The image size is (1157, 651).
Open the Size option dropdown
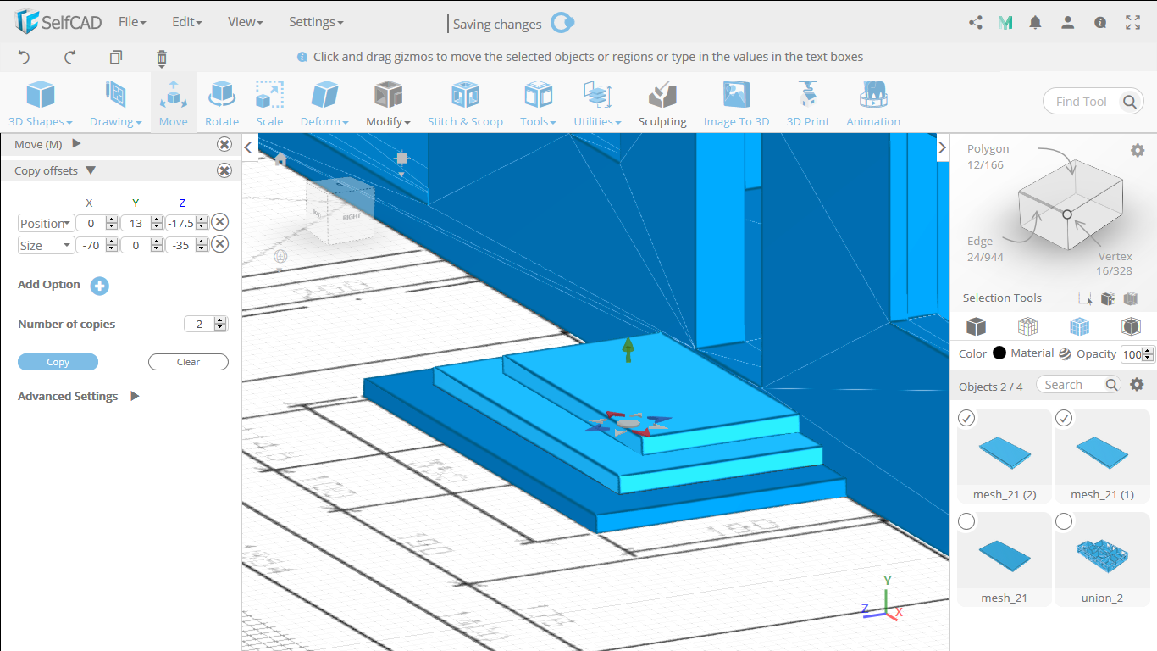pos(46,245)
